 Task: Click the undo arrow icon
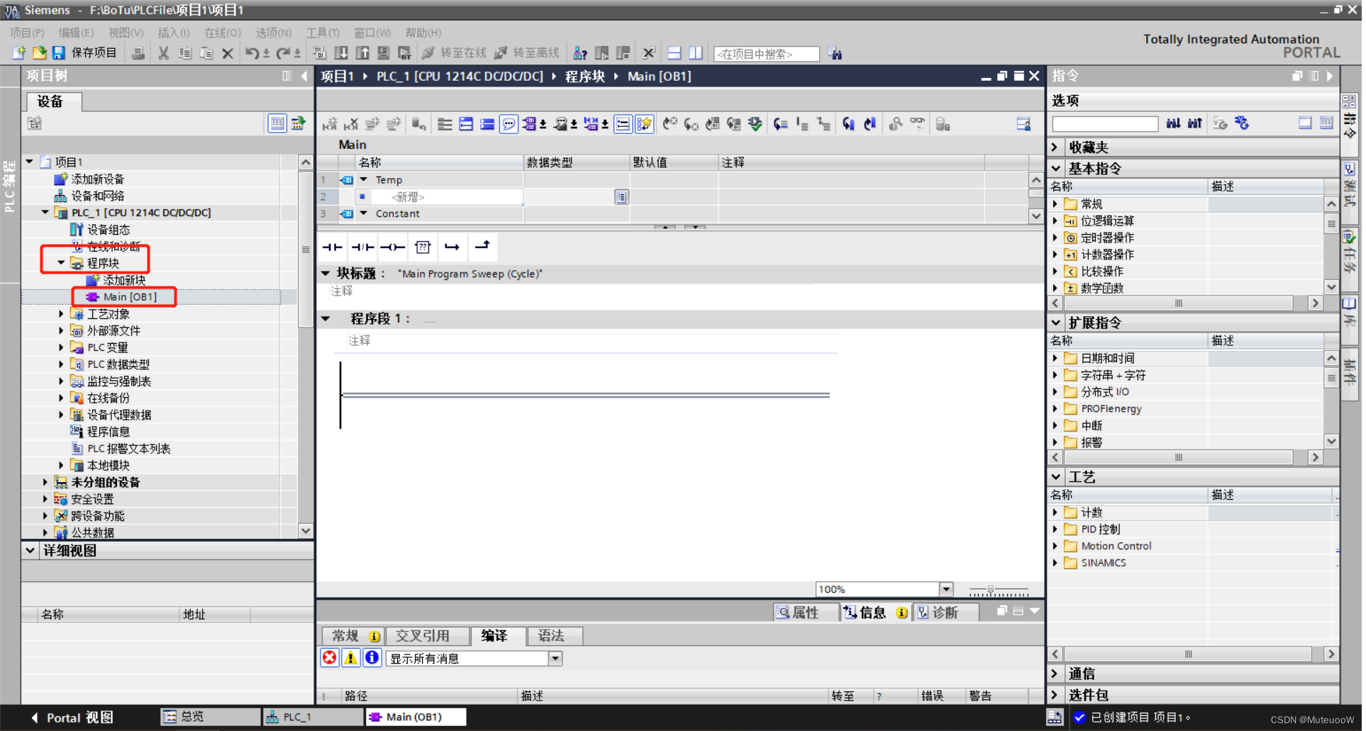tap(252, 53)
